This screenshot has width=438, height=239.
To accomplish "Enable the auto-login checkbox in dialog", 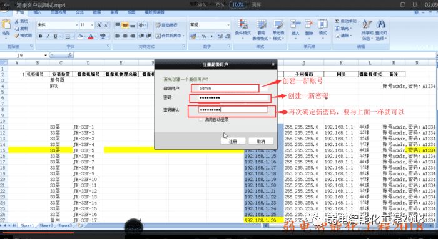I will coord(201,120).
